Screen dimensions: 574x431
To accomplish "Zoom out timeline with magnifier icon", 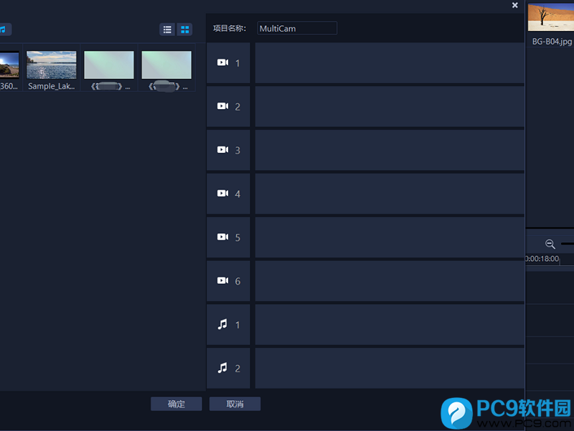I will (x=550, y=244).
